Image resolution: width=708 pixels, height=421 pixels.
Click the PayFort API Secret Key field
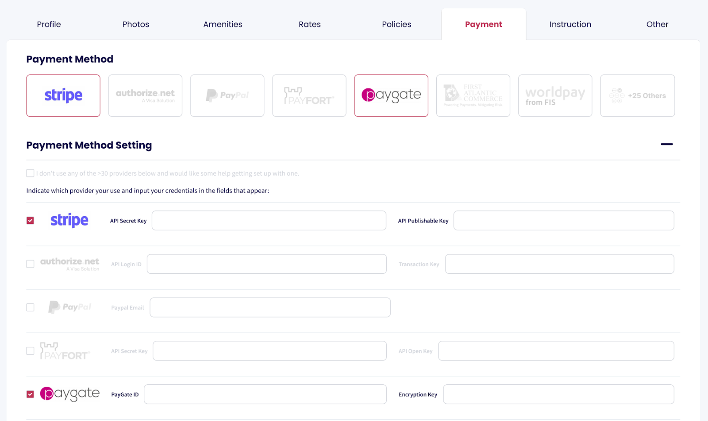269,351
